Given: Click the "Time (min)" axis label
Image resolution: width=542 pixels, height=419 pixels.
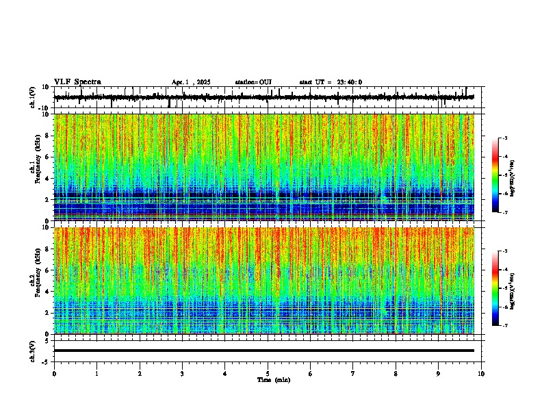Looking at the screenshot, I should (x=274, y=380).
